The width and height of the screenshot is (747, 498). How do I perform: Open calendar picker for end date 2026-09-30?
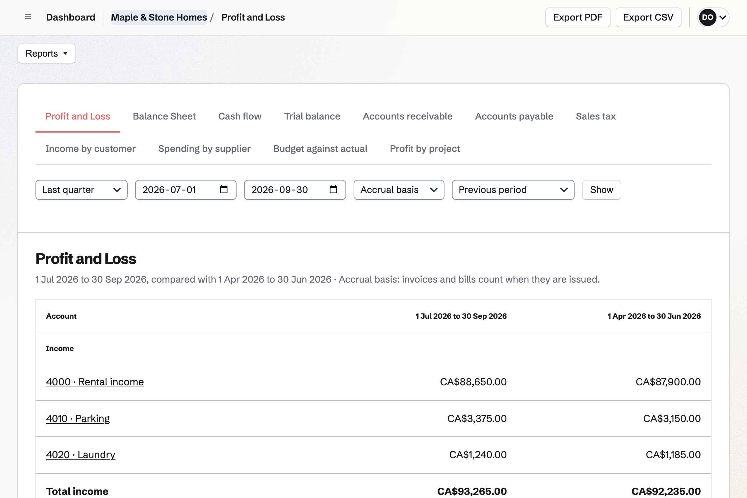[333, 190]
